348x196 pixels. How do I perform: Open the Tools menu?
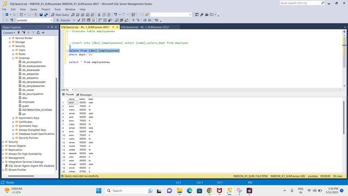(x=58, y=9)
